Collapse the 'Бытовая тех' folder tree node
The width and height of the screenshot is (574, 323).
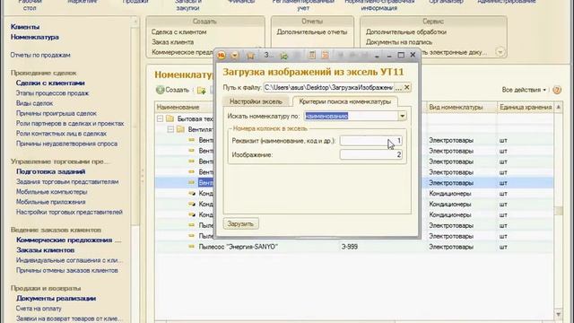click(x=160, y=118)
